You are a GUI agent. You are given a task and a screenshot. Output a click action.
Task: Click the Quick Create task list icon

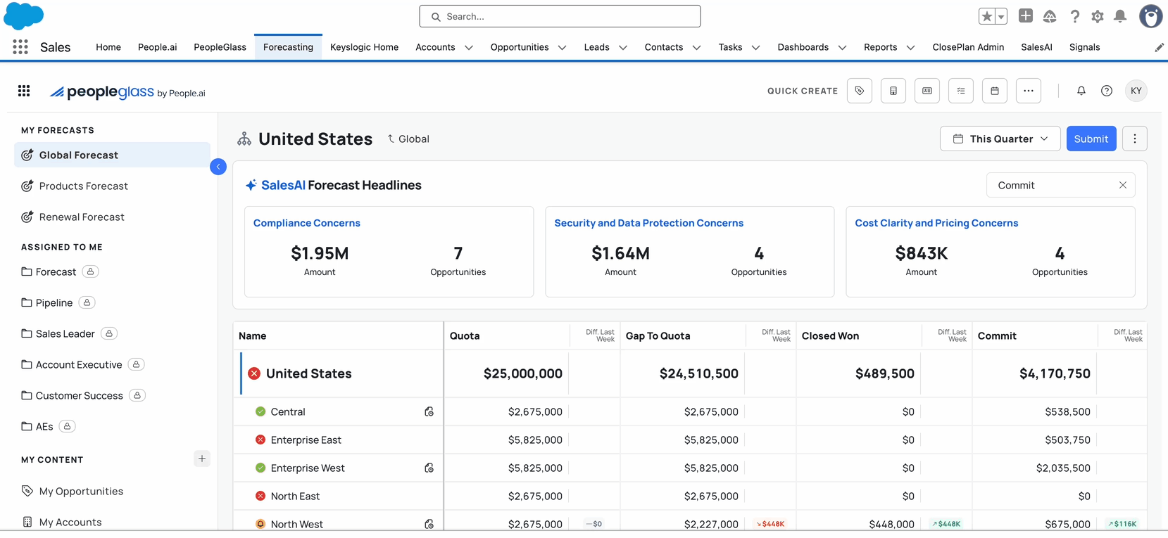coord(961,91)
